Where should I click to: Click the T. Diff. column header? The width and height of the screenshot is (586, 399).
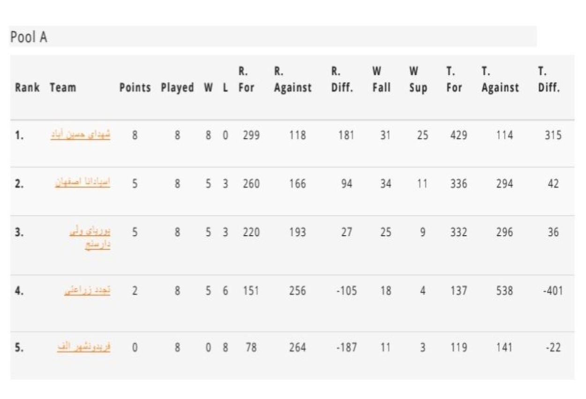click(549, 80)
